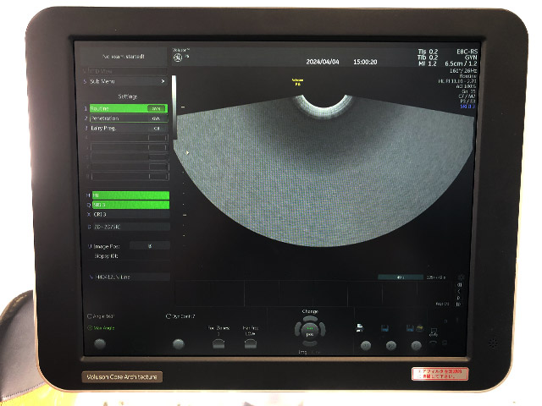Click the round knob under Max Angle

pyautogui.click(x=100, y=343)
